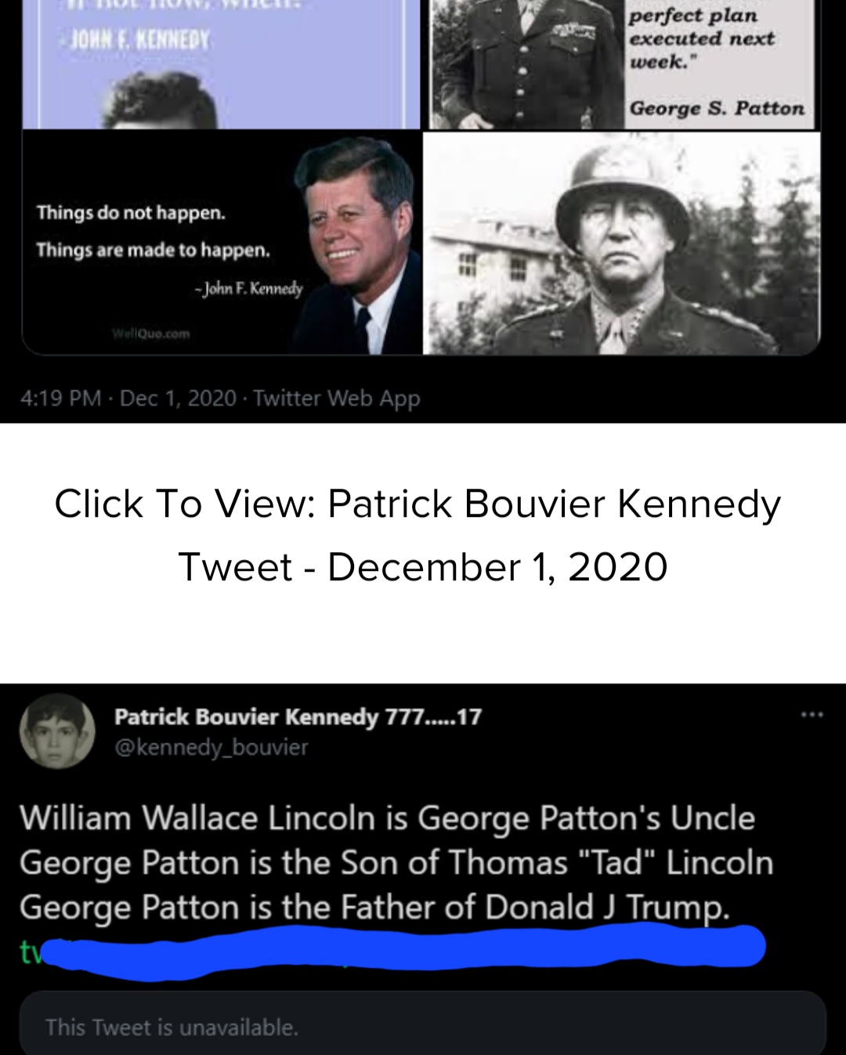Open the 4:19 PM tweet timestamp
The height and width of the screenshot is (1055, 846).
click(61, 398)
